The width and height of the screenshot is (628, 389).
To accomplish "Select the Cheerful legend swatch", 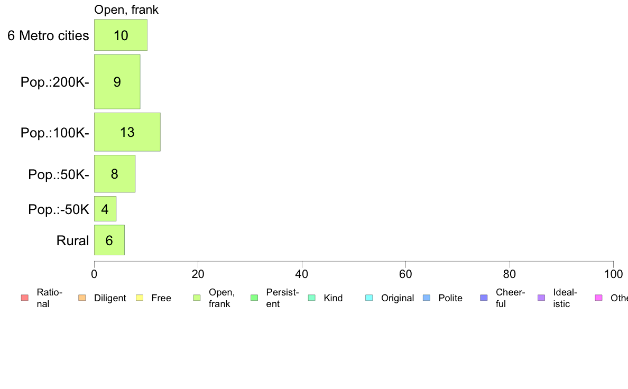I will pyautogui.click(x=484, y=298).
